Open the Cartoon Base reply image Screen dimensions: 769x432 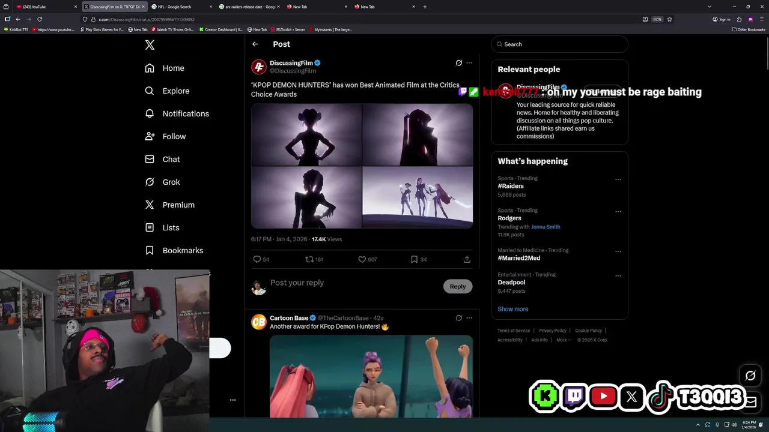371,376
